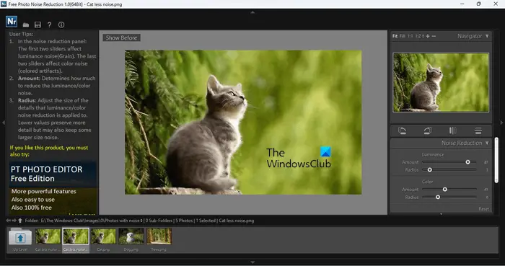Show the about info icon
505x266 pixels.
tap(61, 25)
